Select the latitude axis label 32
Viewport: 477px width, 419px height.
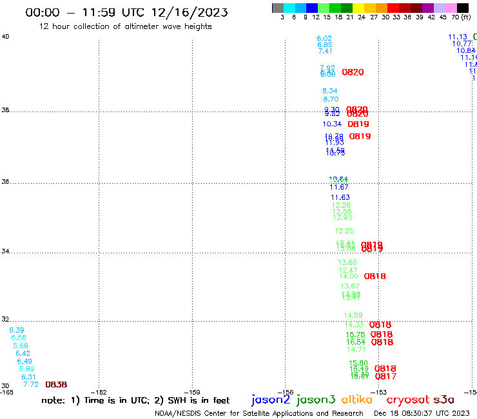click(5, 319)
